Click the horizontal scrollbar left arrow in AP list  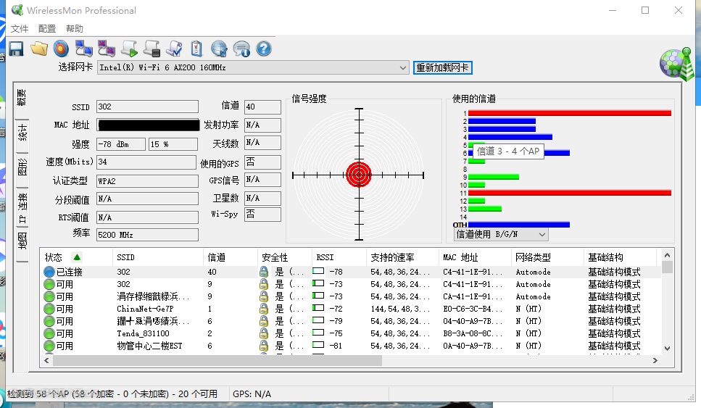point(46,360)
